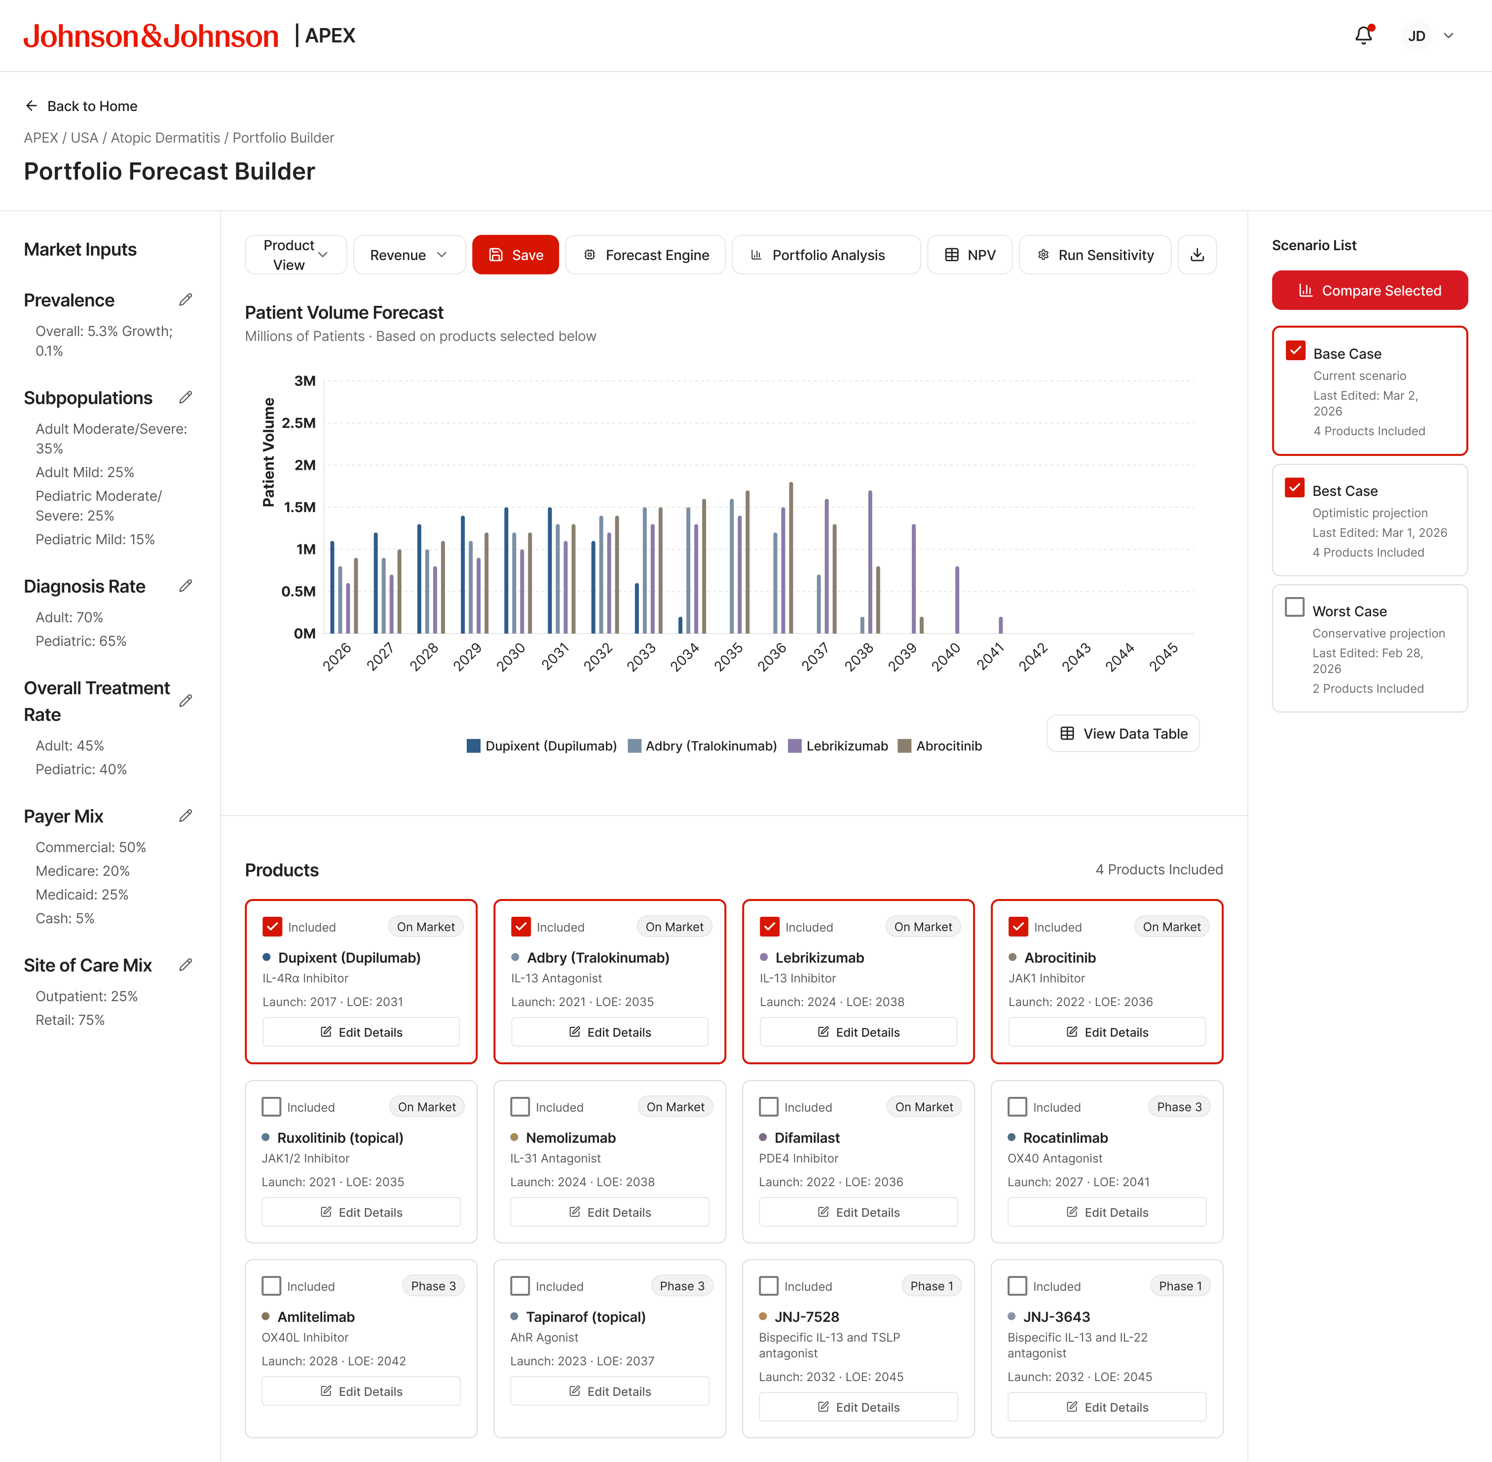Image resolution: width=1492 pixels, height=1462 pixels.
Task: Click the back arrow icon beside Back to Home
Action: coord(32,106)
